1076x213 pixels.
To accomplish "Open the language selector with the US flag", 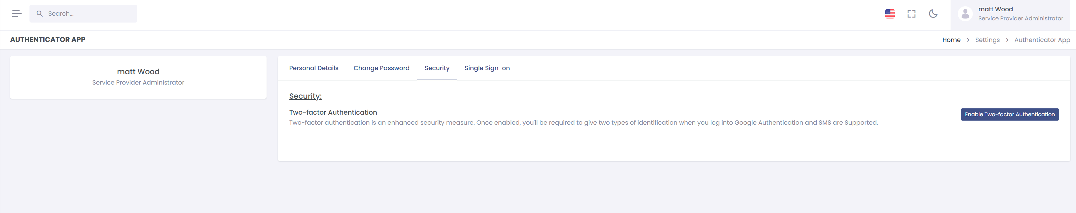I will pos(890,13).
